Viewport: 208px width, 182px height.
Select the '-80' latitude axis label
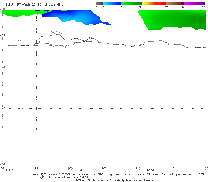3,164
